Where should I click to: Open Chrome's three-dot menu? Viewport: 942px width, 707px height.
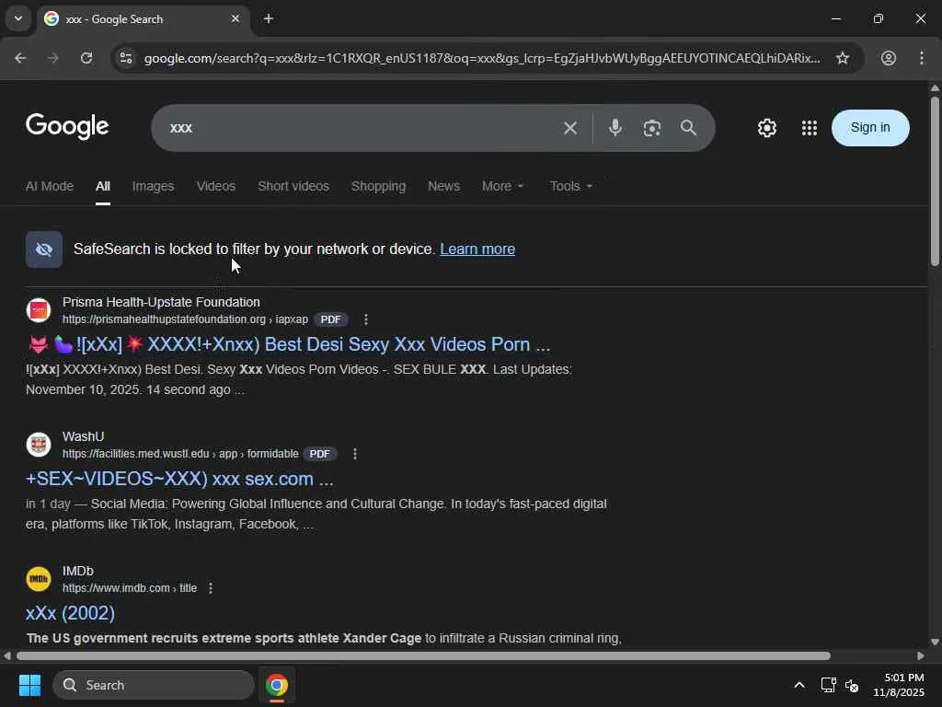pyautogui.click(x=922, y=58)
